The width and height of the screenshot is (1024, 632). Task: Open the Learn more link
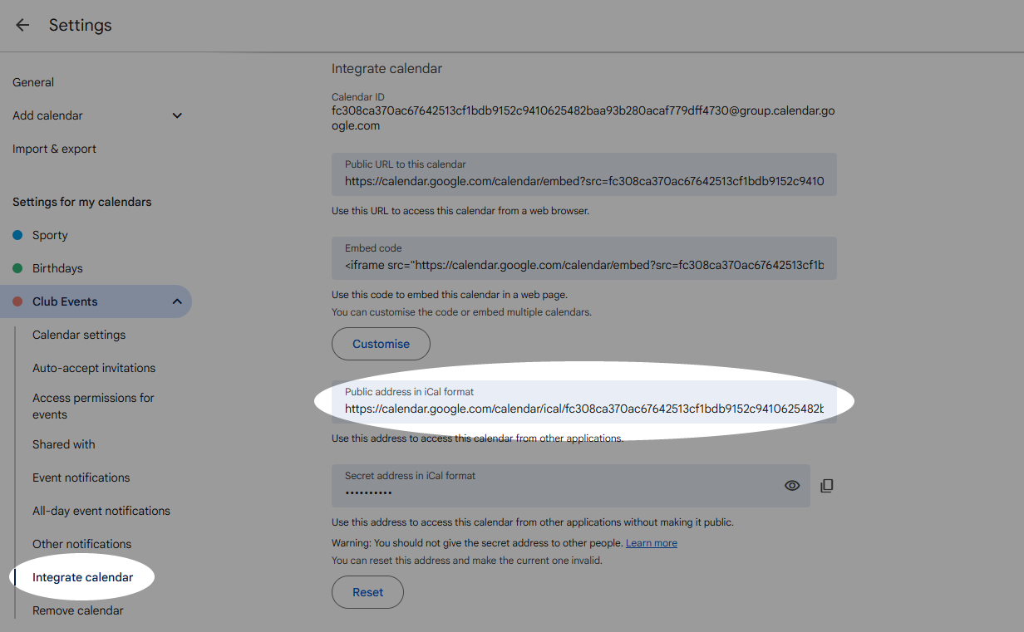tap(651, 543)
